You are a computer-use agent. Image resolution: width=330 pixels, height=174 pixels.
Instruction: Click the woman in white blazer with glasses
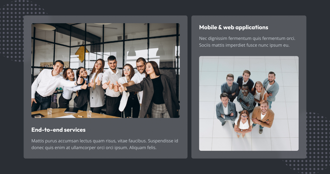[x=127, y=90]
